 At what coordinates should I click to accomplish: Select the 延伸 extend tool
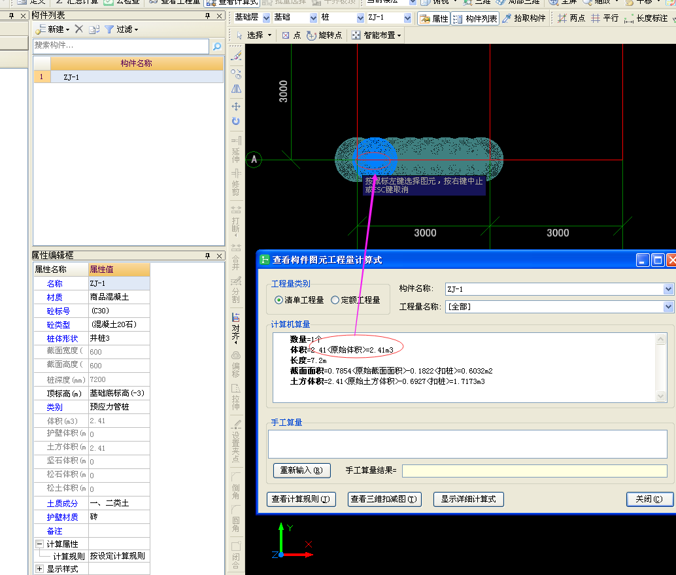(236, 149)
